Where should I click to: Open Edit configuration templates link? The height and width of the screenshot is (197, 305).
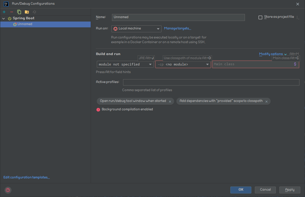27,178
